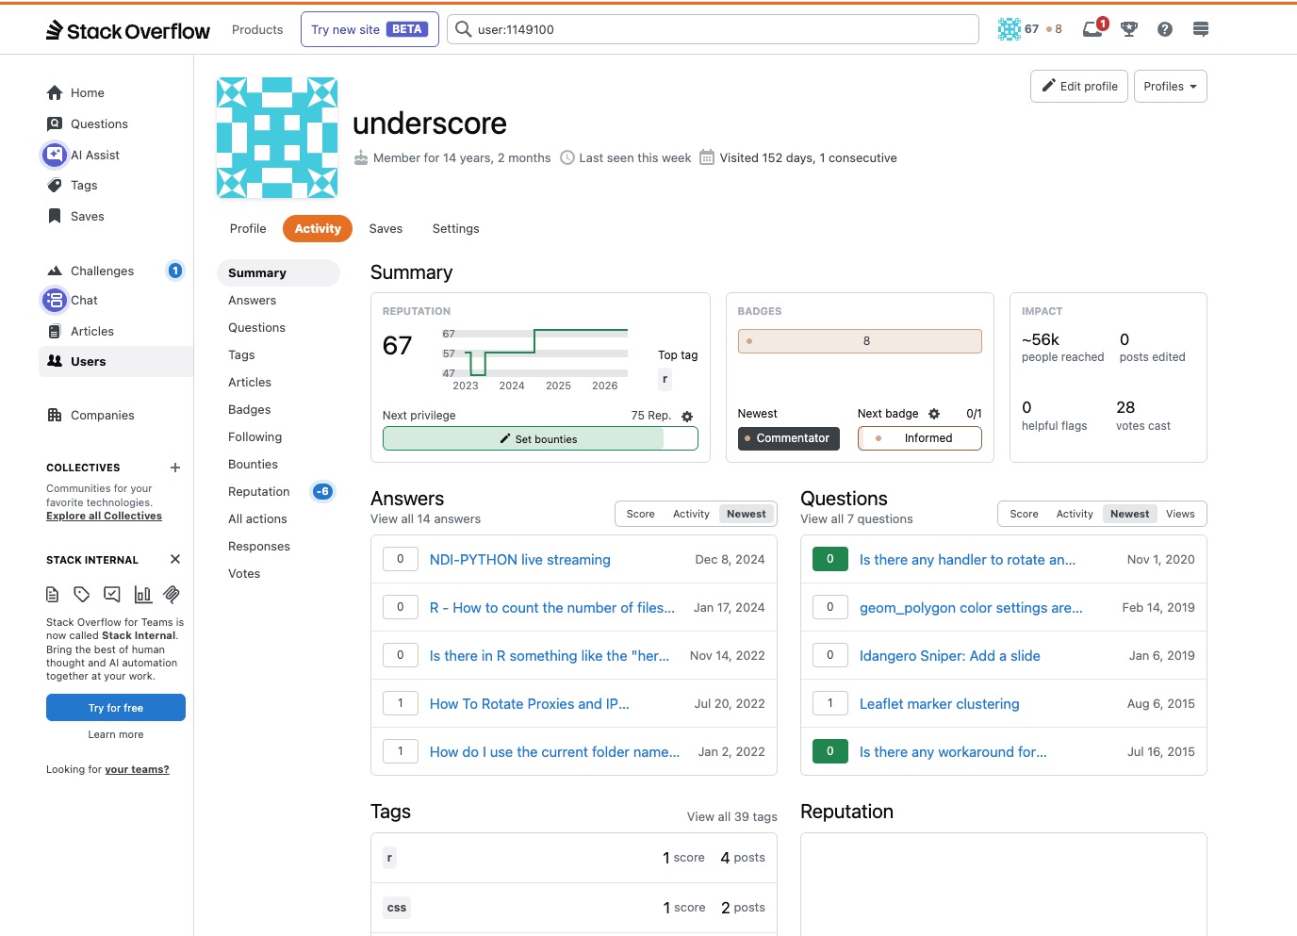Open the achievements trophy icon
The width and height of the screenshot is (1297, 936).
[x=1129, y=29]
